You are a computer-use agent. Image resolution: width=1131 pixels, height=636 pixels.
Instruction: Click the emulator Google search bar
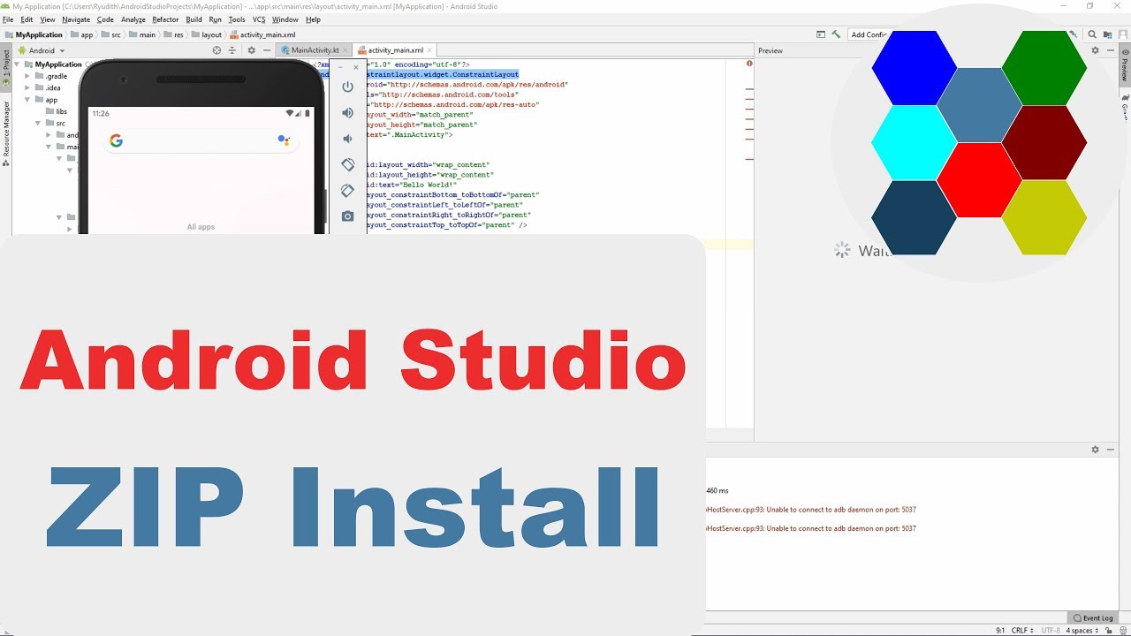[201, 140]
